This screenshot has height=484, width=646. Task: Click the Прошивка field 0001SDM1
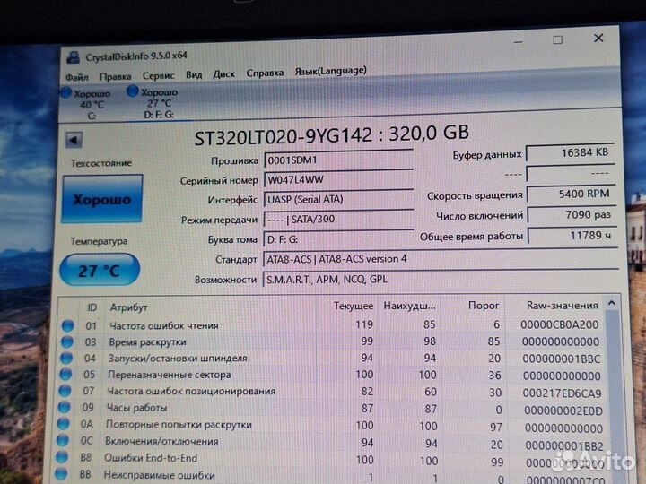pyautogui.click(x=338, y=160)
